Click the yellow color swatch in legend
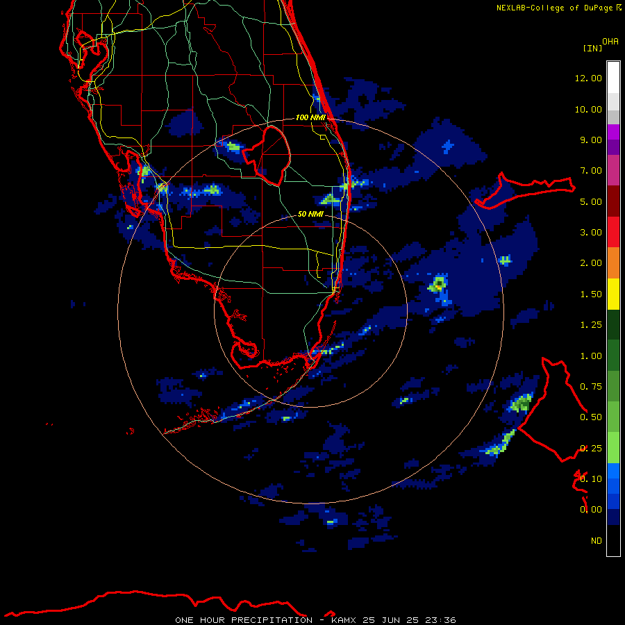 tap(613, 294)
